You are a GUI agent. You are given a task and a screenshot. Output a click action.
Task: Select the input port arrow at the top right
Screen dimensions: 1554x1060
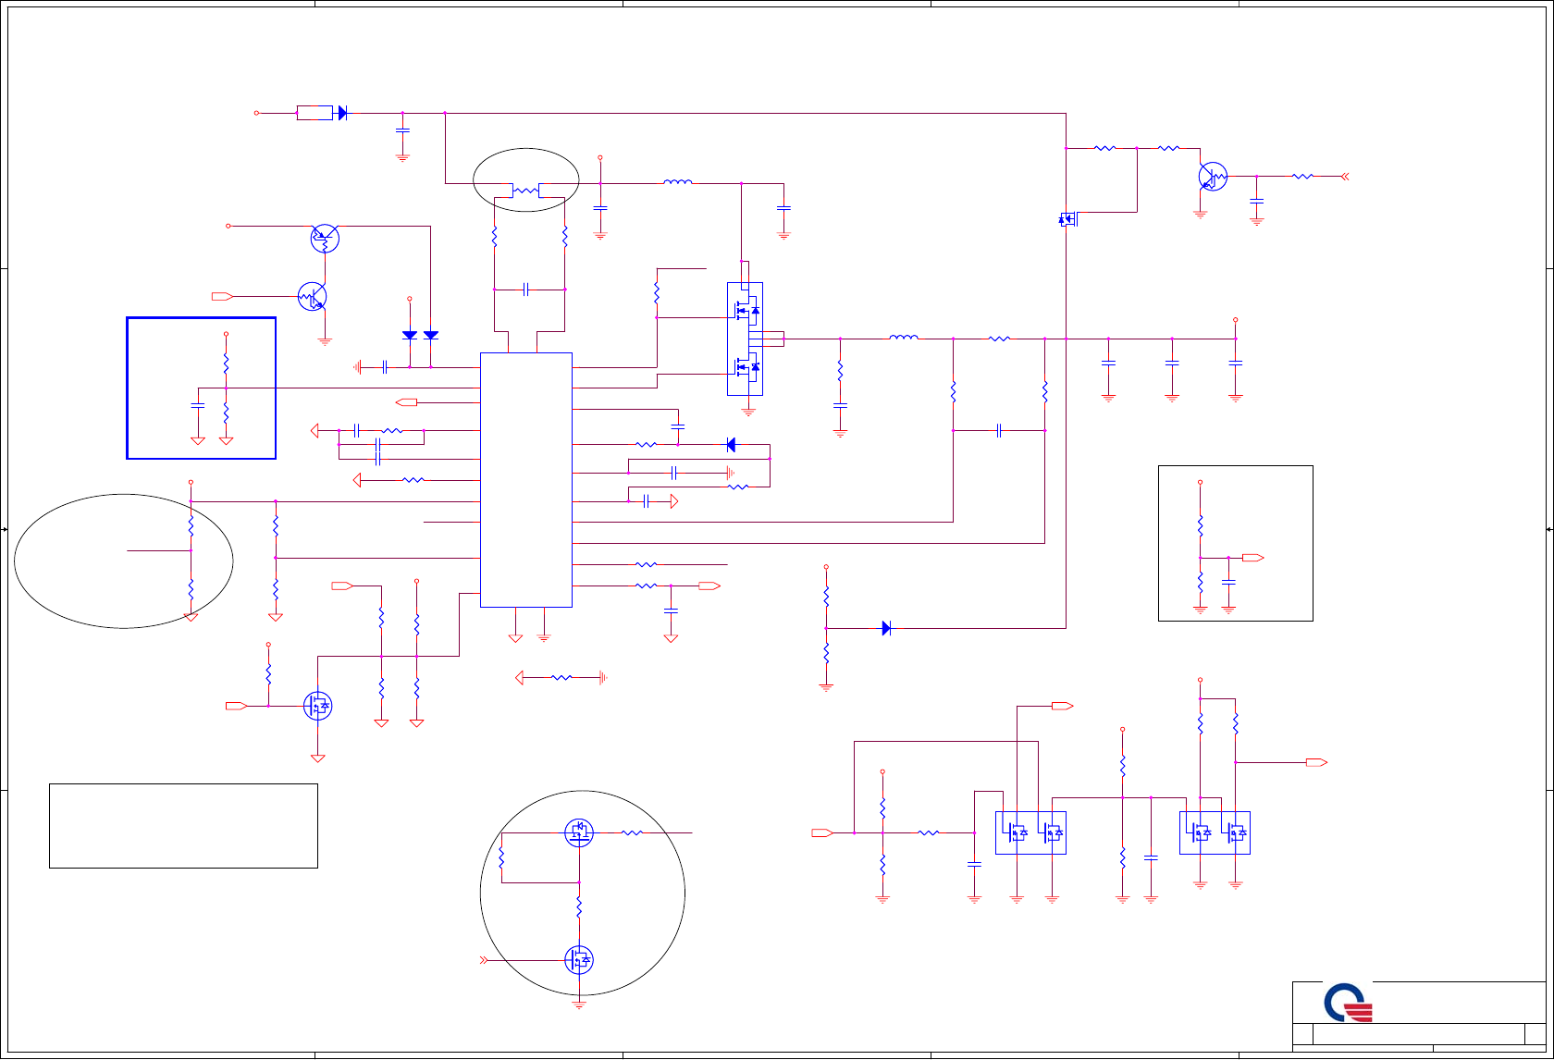coord(1345,176)
